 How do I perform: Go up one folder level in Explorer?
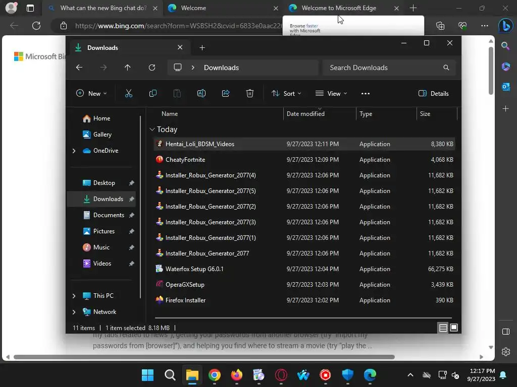(128, 68)
